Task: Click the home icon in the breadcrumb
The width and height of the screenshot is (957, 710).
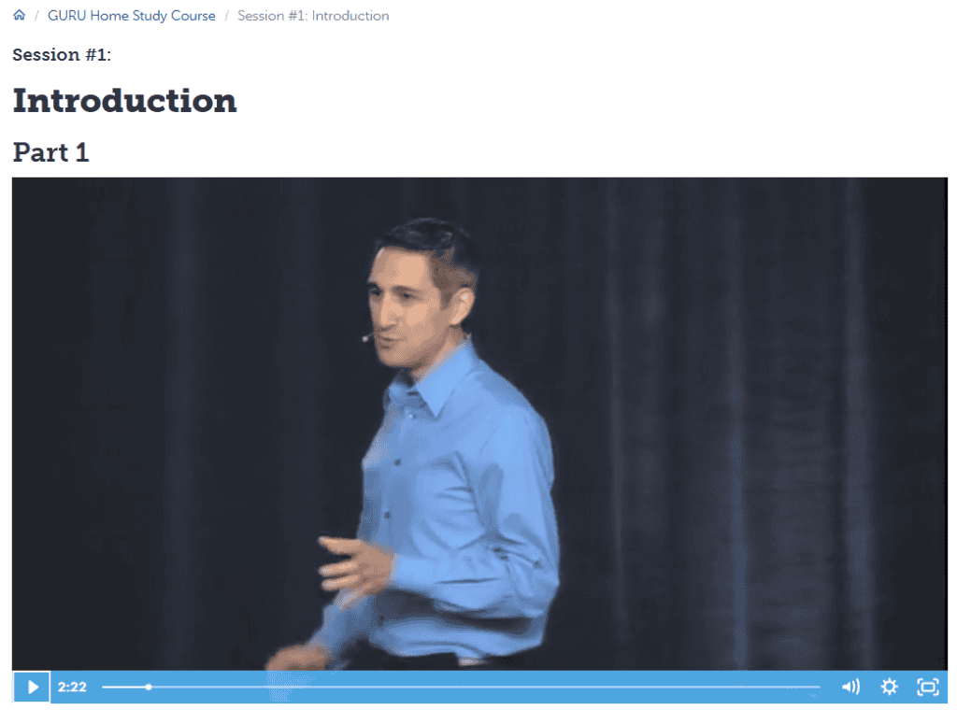Action: pyautogui.click(x=20, y=15)
